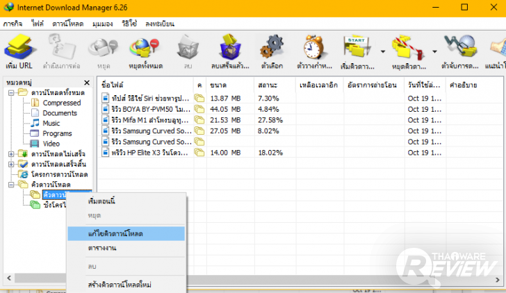Image resolution: width=506 pixels, height=293 pixels.
Task: Click horizontal scrollbar left arrow
Action: pyautogui.click(x=9, y=278)
